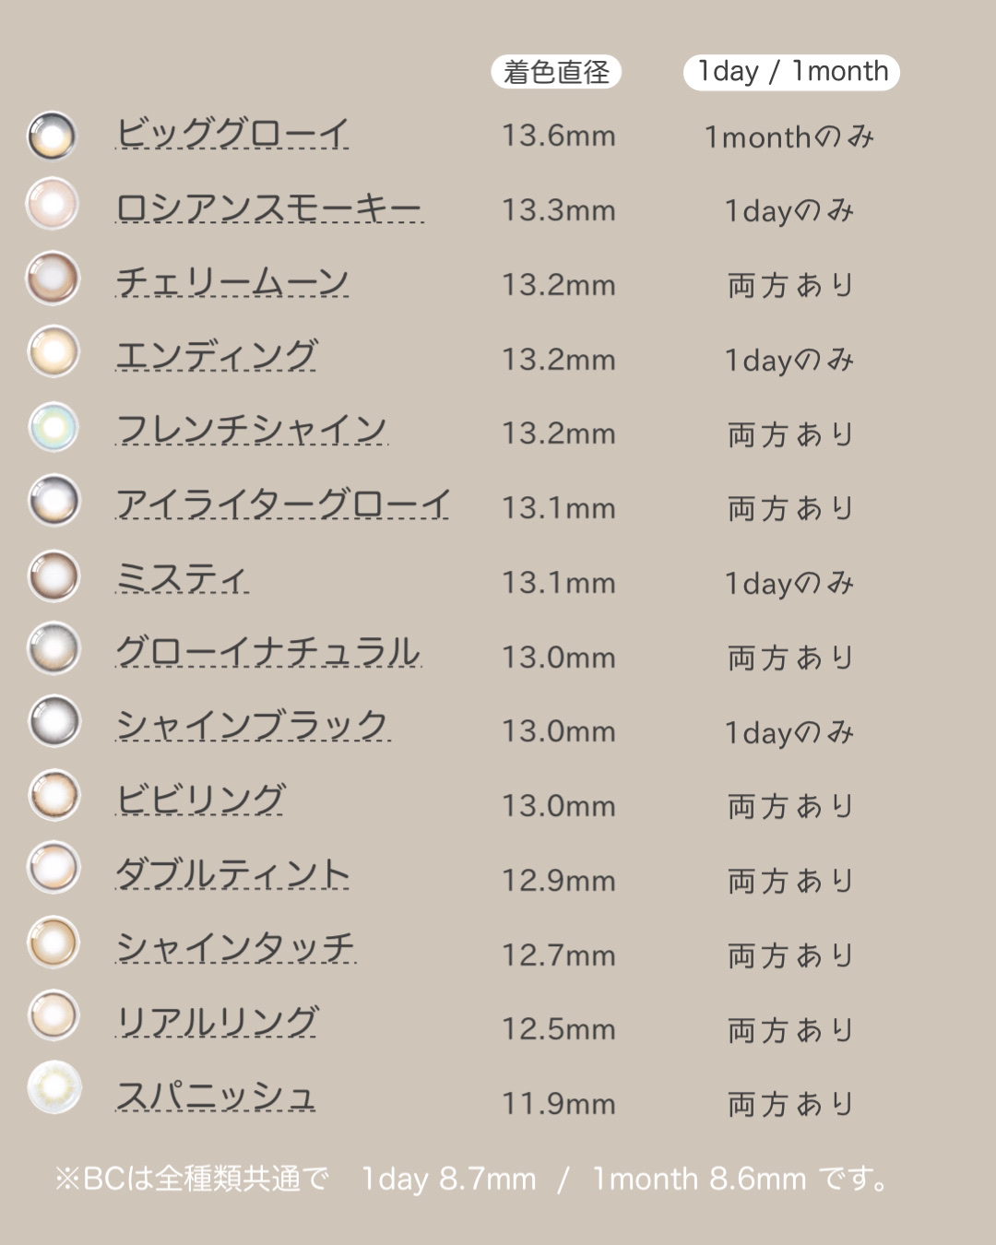Open the アイライターグローイ product link

click(x=282, y=504)
